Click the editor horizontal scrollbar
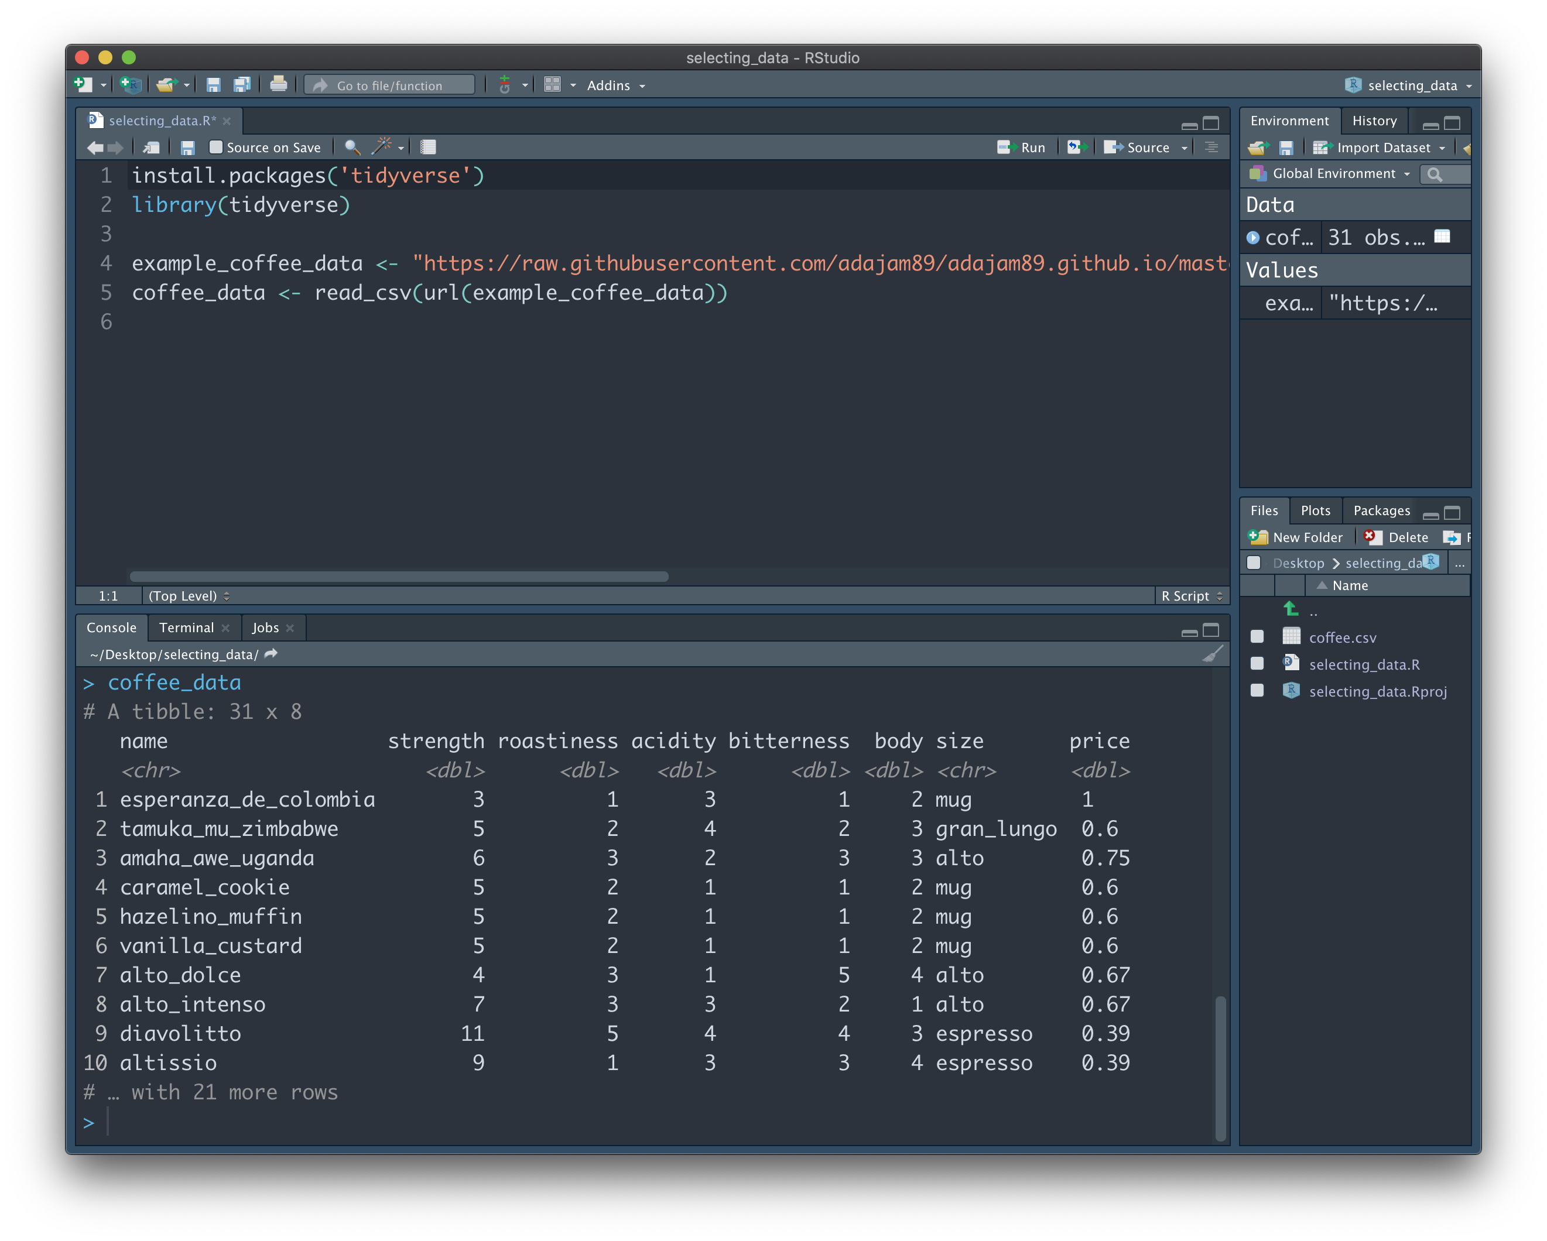1547x1241 pixels. point(398,577)
